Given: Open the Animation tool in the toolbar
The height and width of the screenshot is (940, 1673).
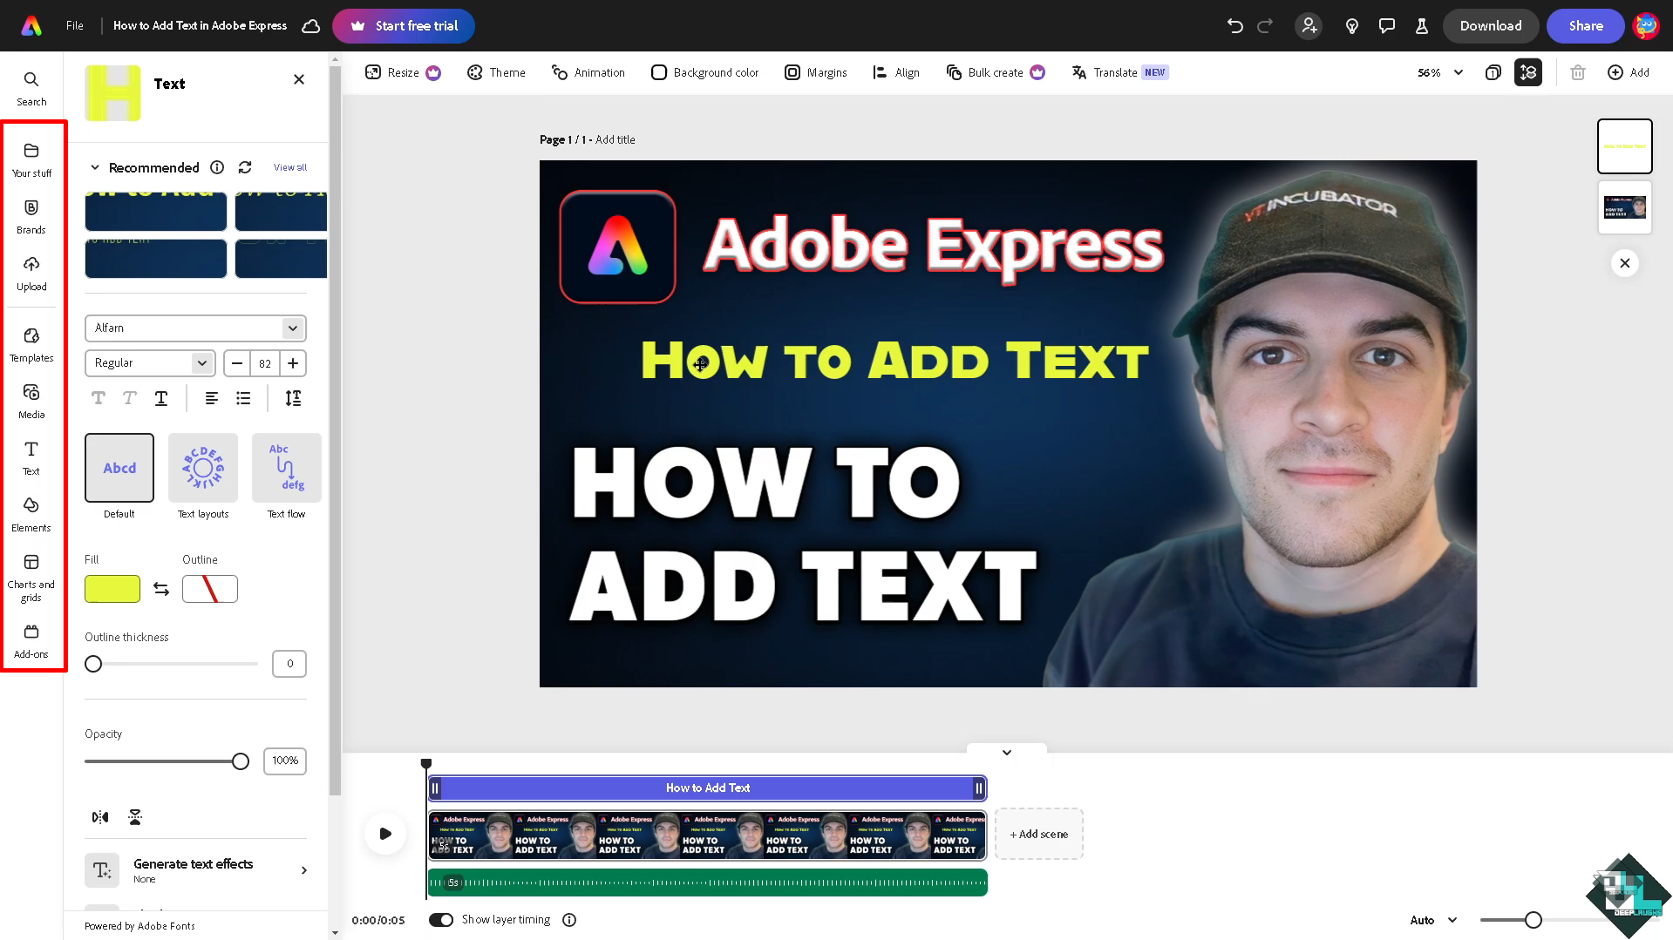Looking at the screenshot, I should [x=588, y=72].
